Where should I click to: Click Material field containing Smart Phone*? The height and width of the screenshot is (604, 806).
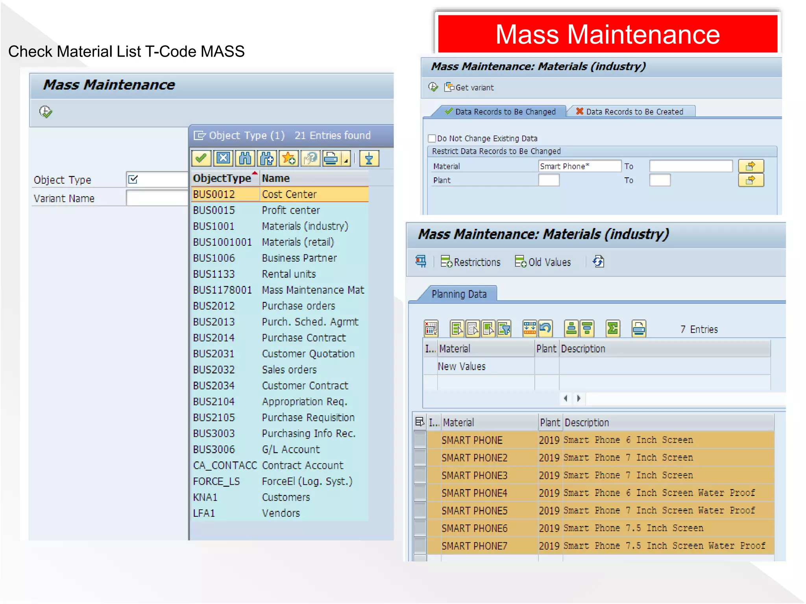(580, 166)
